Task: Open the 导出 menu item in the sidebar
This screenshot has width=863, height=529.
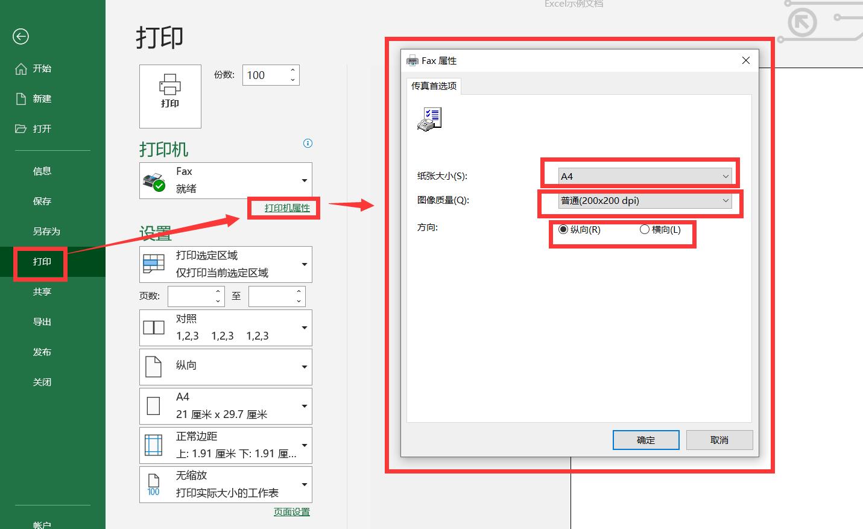Action: (x=42, y=322)
